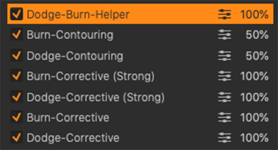Click the 100% opacity of Dodge-Burn-Helper
Screen dimensions: 278x150
(254, 14)
